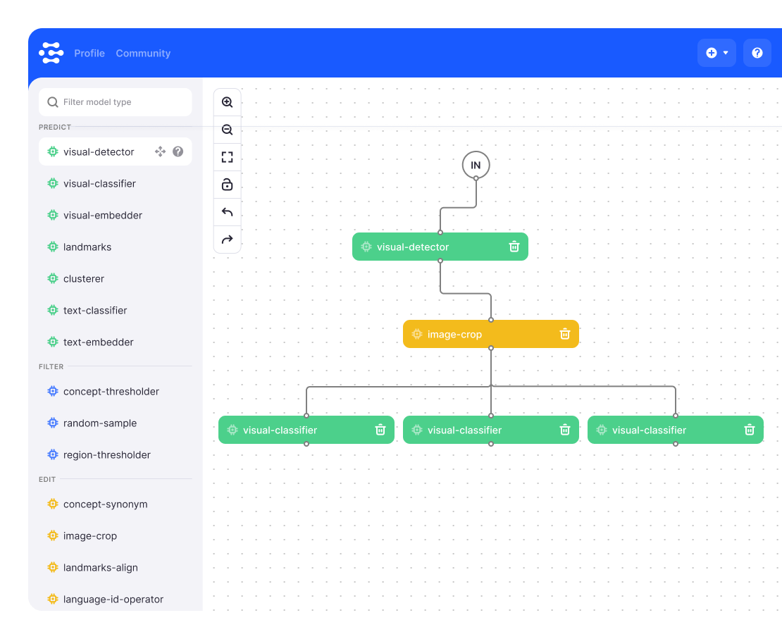Image resolution: width=782 pixels, height=639 pixels.
Task: Undo the last canvas action
Action: 227,212
